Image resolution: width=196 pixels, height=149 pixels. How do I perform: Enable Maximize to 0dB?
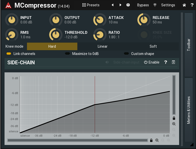68,53
